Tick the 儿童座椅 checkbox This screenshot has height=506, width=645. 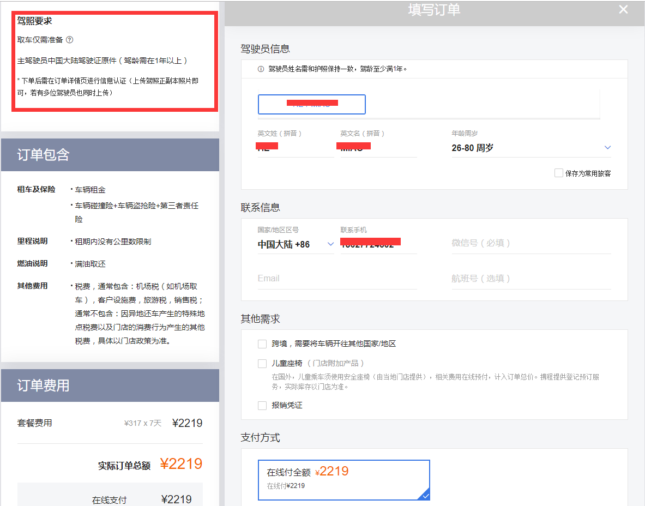262,363
